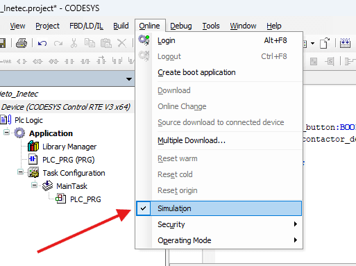Click the Paste clipboard icon
356x266 pixels.
point(106,43)
